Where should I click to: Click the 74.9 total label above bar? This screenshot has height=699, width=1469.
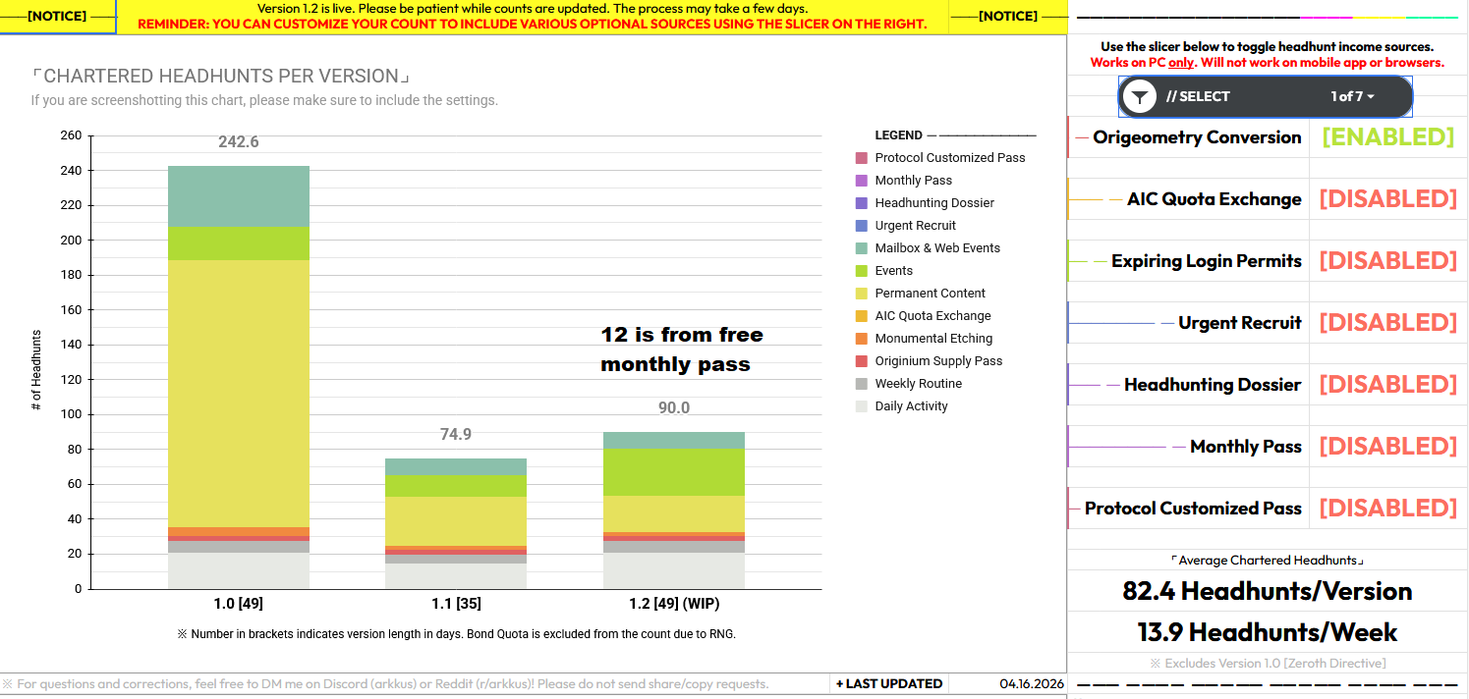tap(456, 434)
